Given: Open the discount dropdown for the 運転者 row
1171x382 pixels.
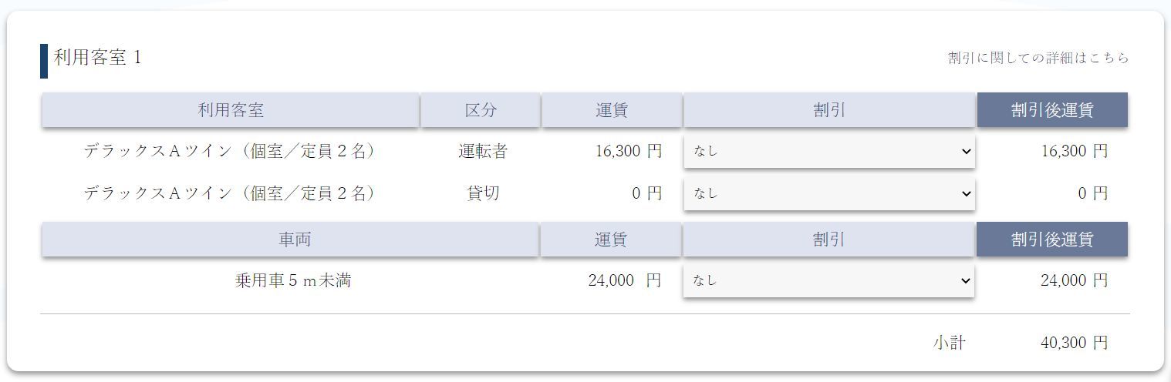Looking at the screenshot, I should click(x=828, y=152).
